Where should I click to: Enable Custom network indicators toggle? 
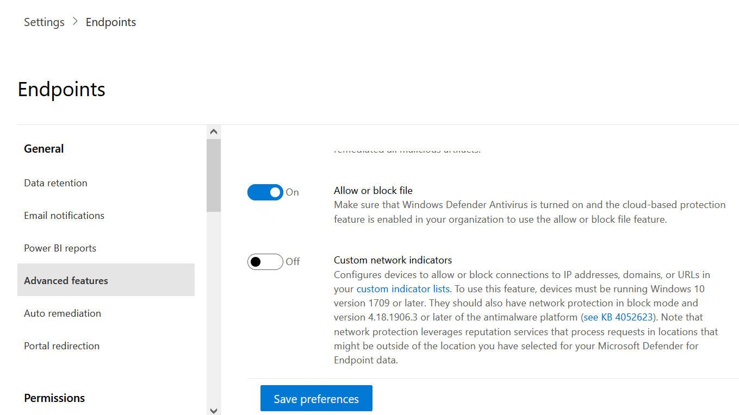pyautogui.click(x=265, y=262)
